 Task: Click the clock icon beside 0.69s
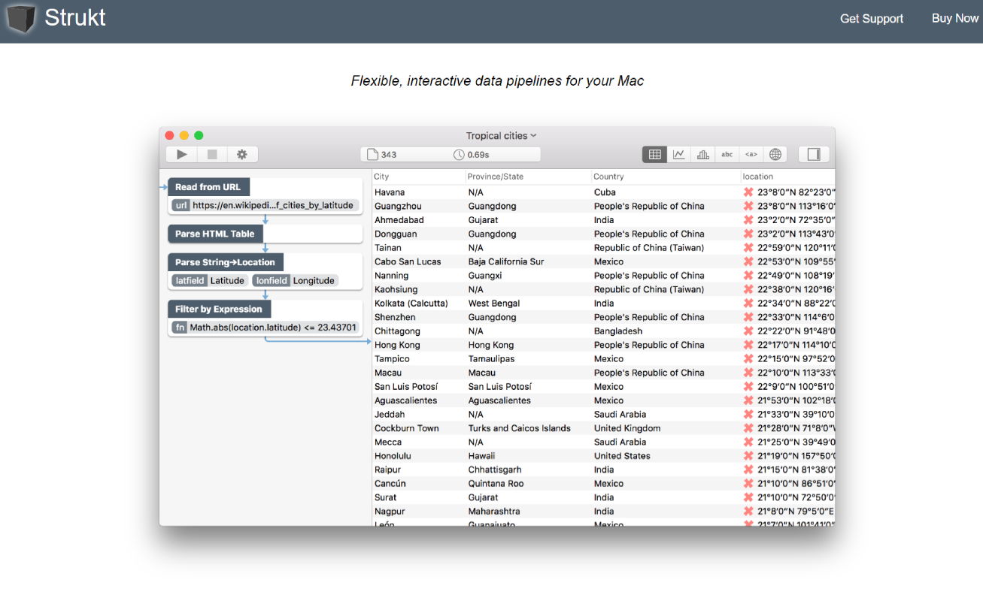coord(459,154)
